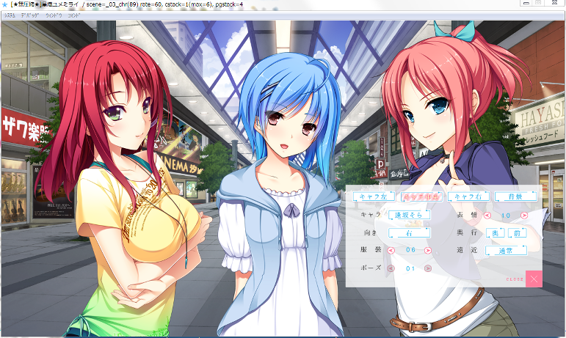566x338 pixels.
Task: Toggle depth to 奥 (back)
Action: [x=496, y=232]
